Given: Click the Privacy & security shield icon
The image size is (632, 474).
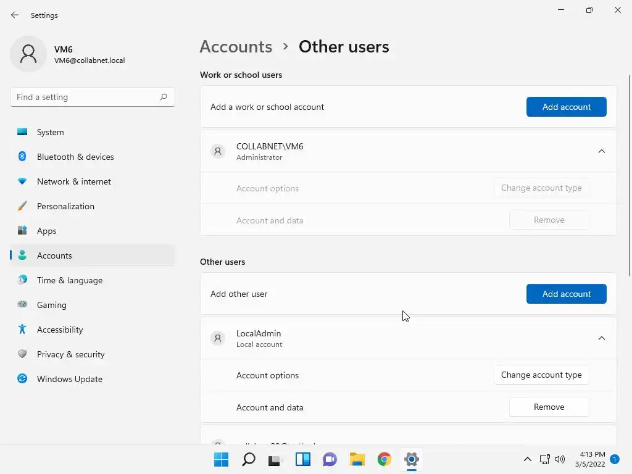Looking at the screenshot, I should (22, 354).
